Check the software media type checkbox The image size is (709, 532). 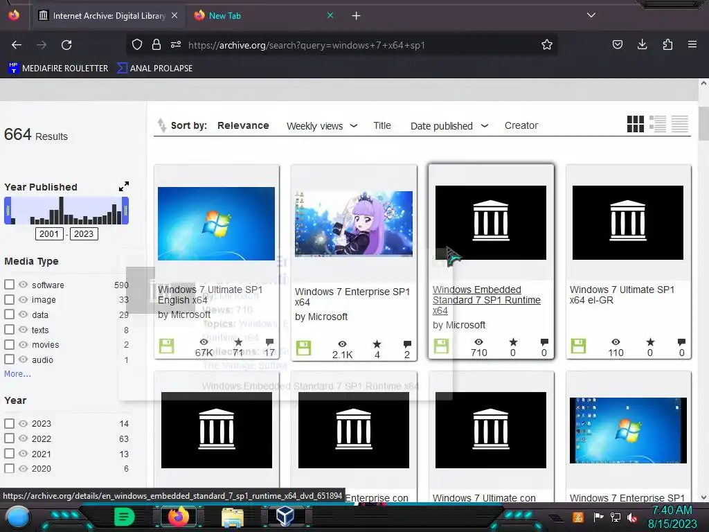click(9, 285)
